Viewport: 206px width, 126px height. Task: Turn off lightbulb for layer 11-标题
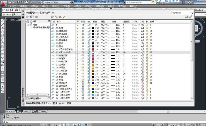pos(78,28)
